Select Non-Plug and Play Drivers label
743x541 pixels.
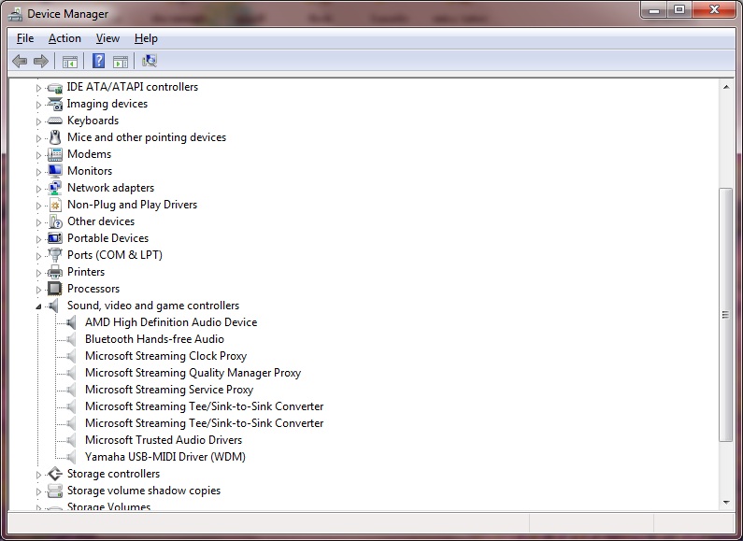[x=132, y=205]
